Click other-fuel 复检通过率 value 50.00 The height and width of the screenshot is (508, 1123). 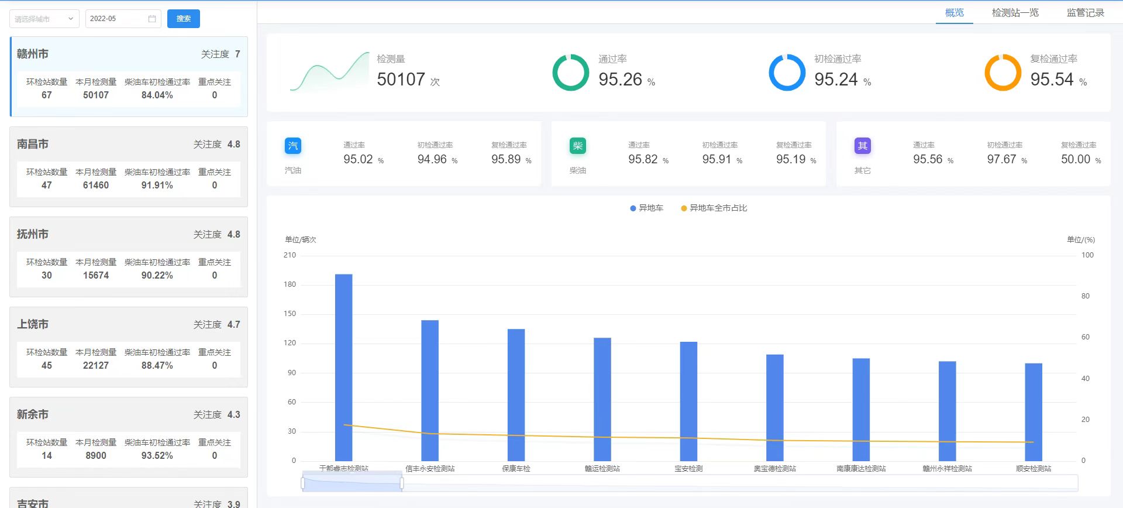pyautogui.click(x=1076, y=159)
